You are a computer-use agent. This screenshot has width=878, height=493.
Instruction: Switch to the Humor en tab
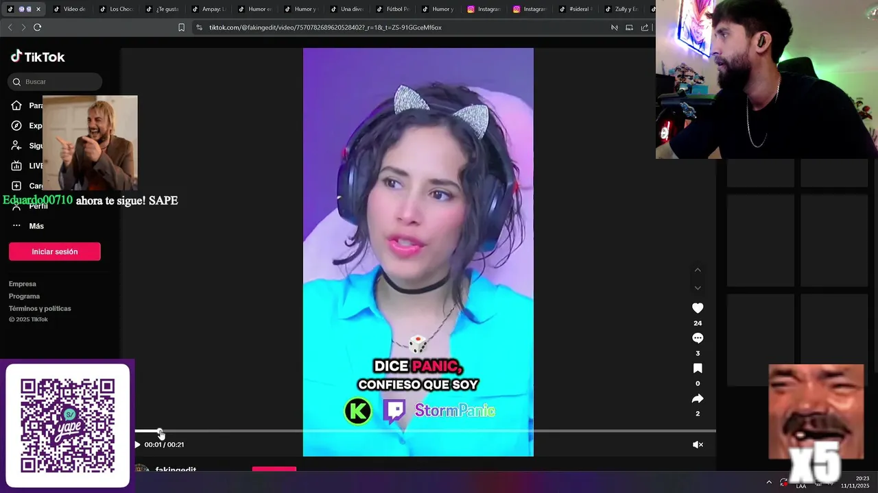[x=253, y=9]
